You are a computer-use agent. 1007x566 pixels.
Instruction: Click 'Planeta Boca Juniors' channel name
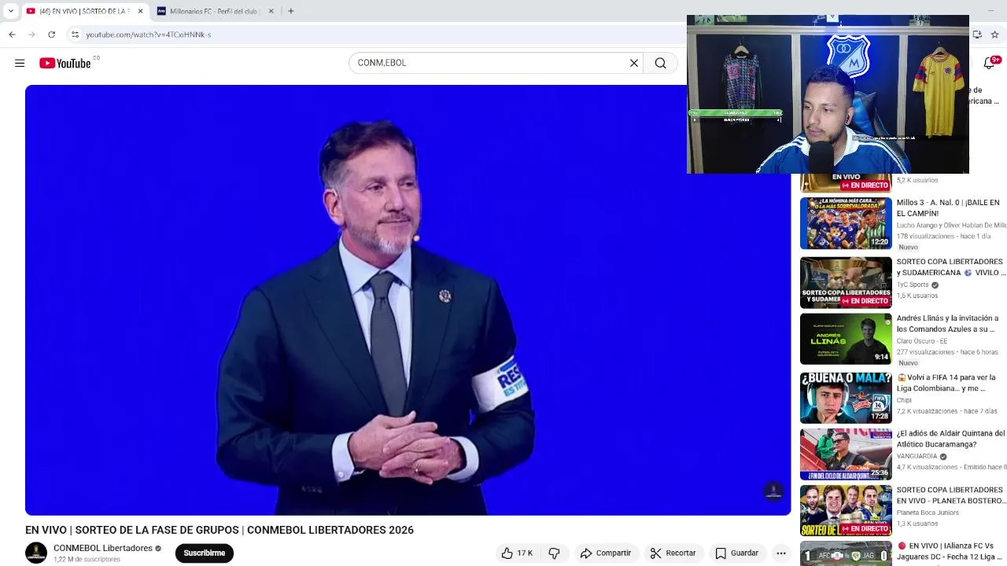coord(928,513)
